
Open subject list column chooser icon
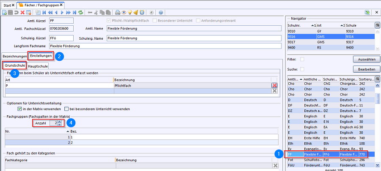pyautogui.click(x=377, y=79)
